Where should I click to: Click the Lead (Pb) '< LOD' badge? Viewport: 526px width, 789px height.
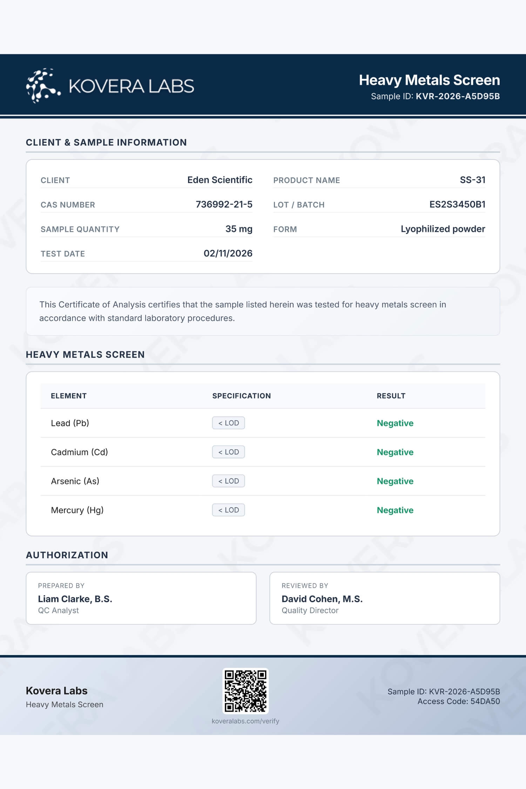[x=228, y=423]
